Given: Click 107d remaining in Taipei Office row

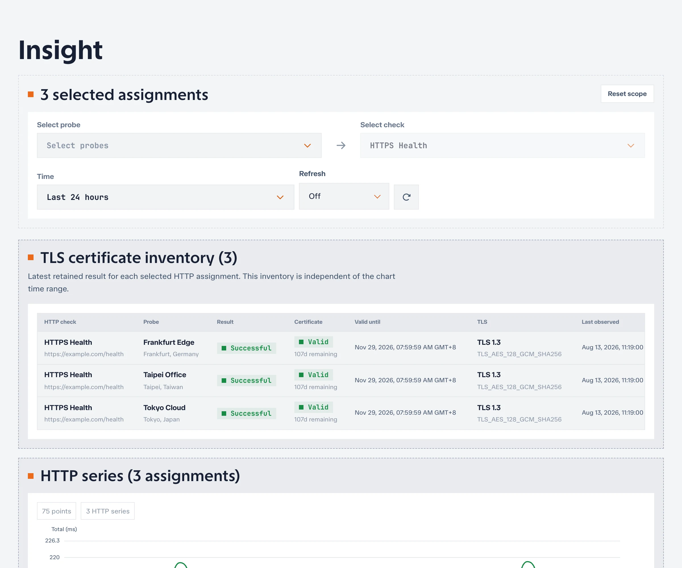Looking at the screenshot, I should click(315, 387).
